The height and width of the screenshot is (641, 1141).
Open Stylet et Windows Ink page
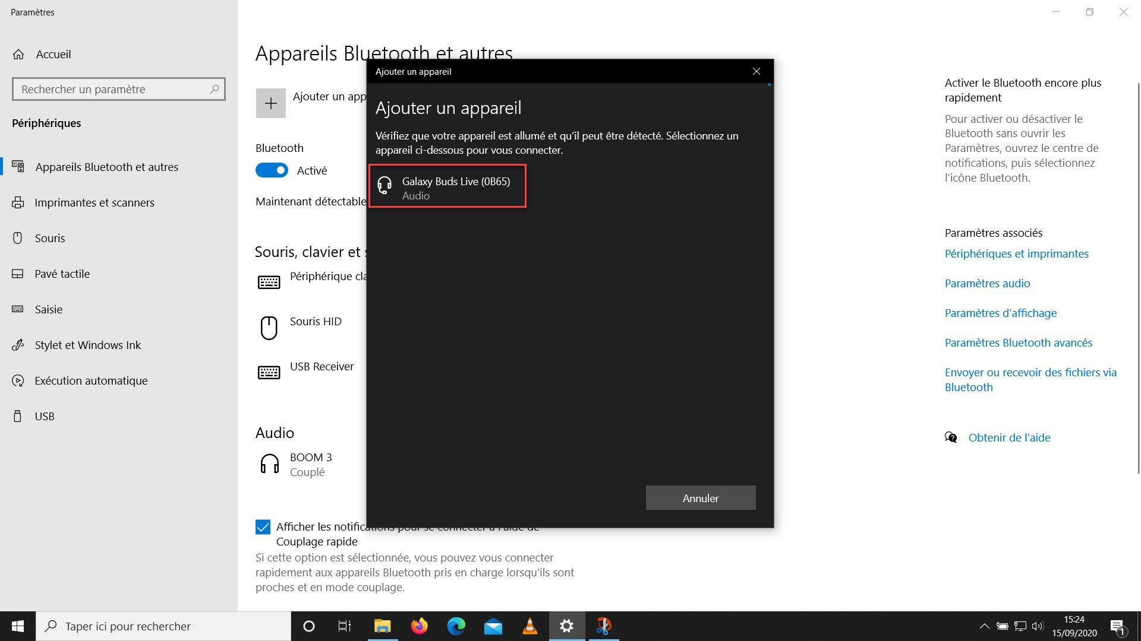87,345
